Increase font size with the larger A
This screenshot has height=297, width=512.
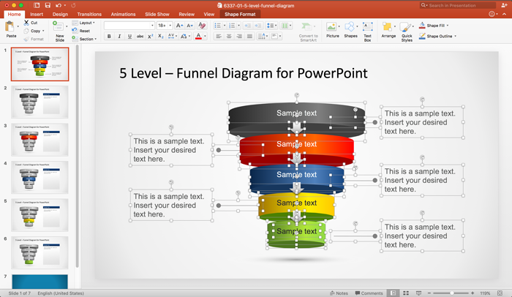[x=179, y=26]
